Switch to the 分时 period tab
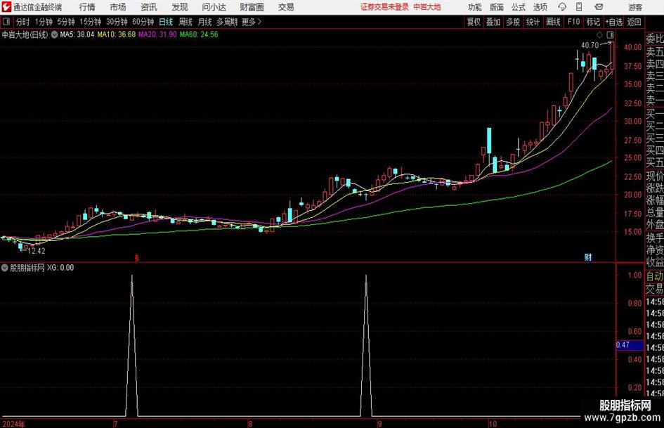Image resolution: width=664 pixels, height=428 pixels. 22,22
